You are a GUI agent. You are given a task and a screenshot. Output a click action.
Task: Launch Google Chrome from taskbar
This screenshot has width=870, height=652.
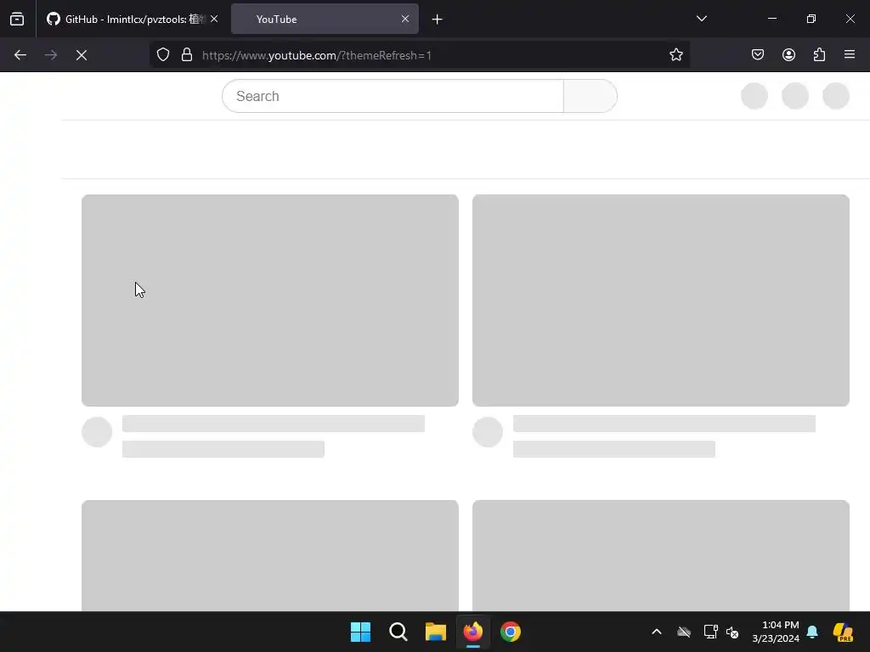tap(511, 632)
